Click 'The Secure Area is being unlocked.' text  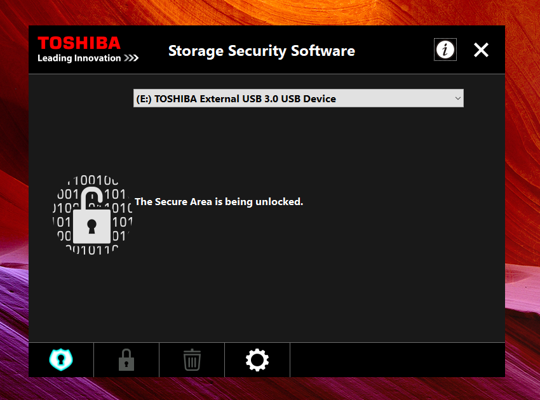[219, 202]
